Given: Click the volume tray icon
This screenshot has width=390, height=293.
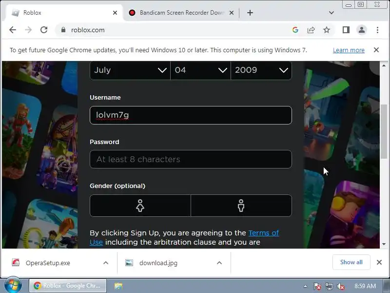Looking at the screenshot, I should click(340, 286).
